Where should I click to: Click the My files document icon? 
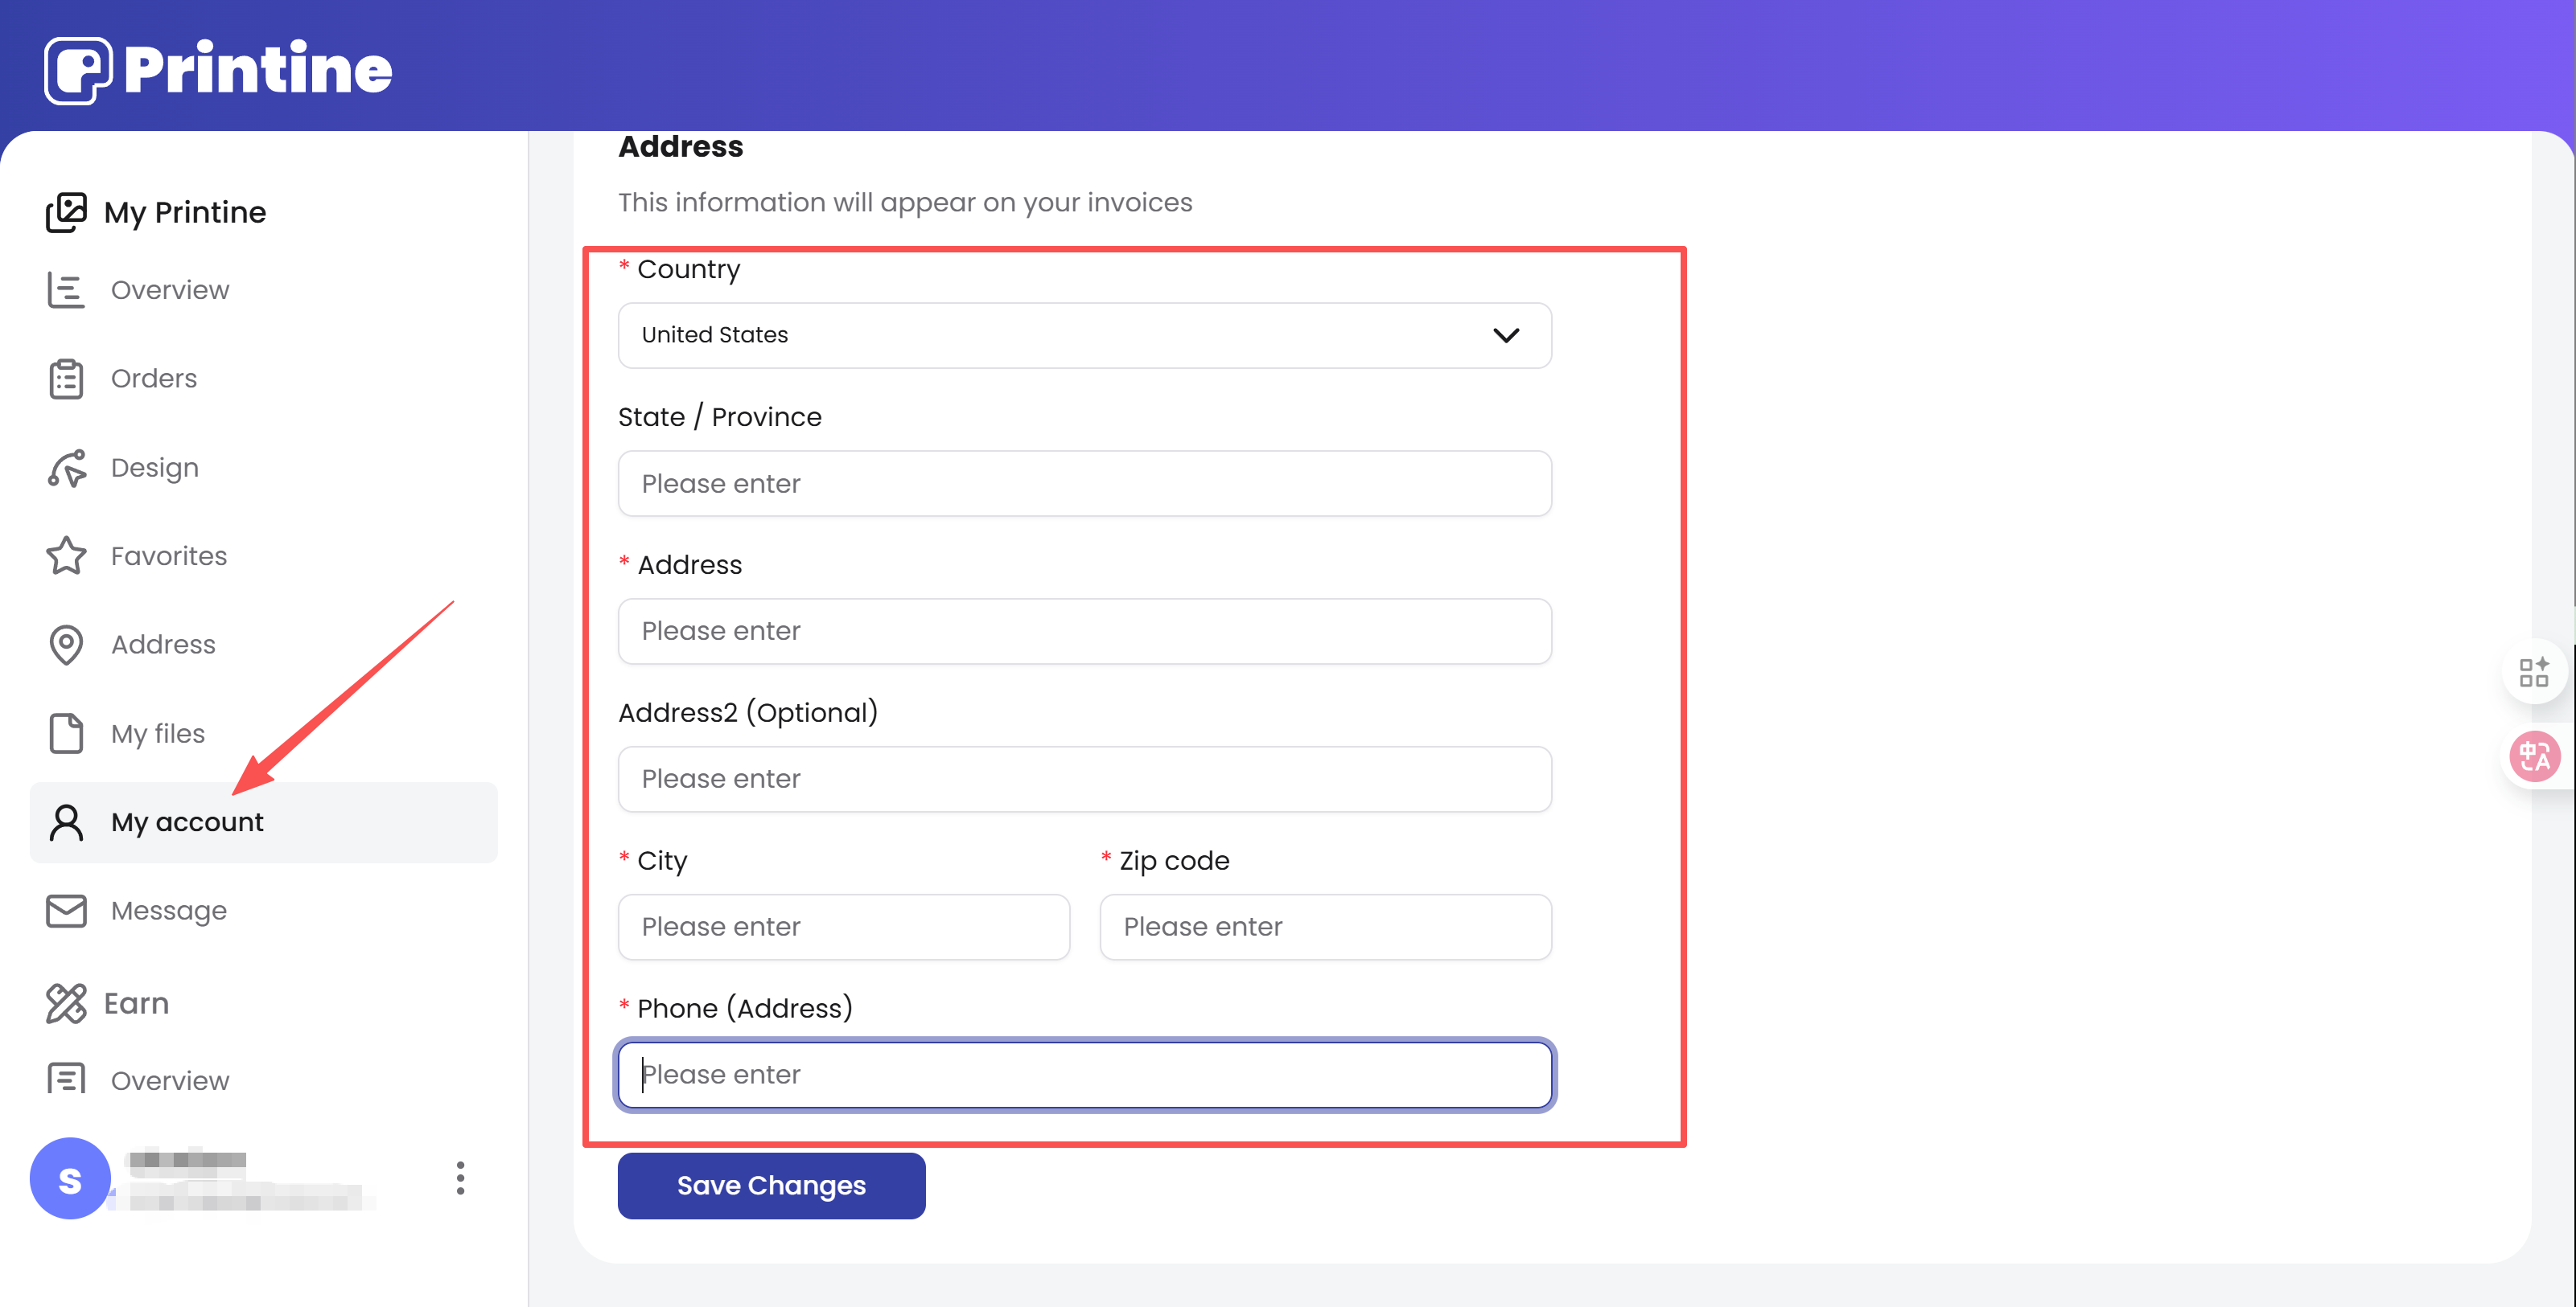pos(66,733)
